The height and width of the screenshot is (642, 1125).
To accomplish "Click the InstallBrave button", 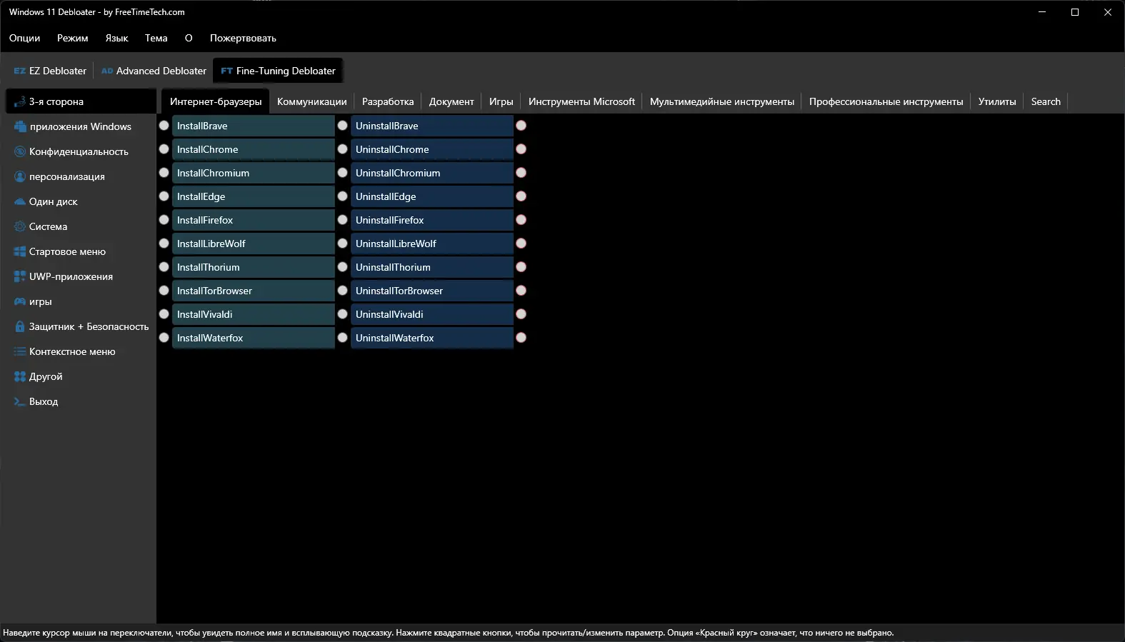I will tap(254, 126).
